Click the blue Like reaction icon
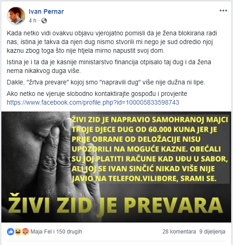Image resolution: width=233 pixels, height=245 pixels. pyautogui.click(x=11, y=232)
